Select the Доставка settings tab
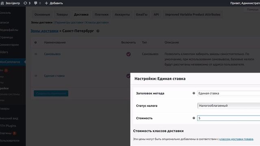This screenshot has height=146, width=260. (81, 15)
